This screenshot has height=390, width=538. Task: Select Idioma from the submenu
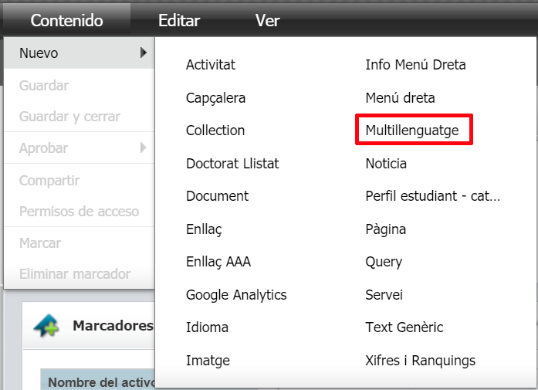[x=207, y=327]
